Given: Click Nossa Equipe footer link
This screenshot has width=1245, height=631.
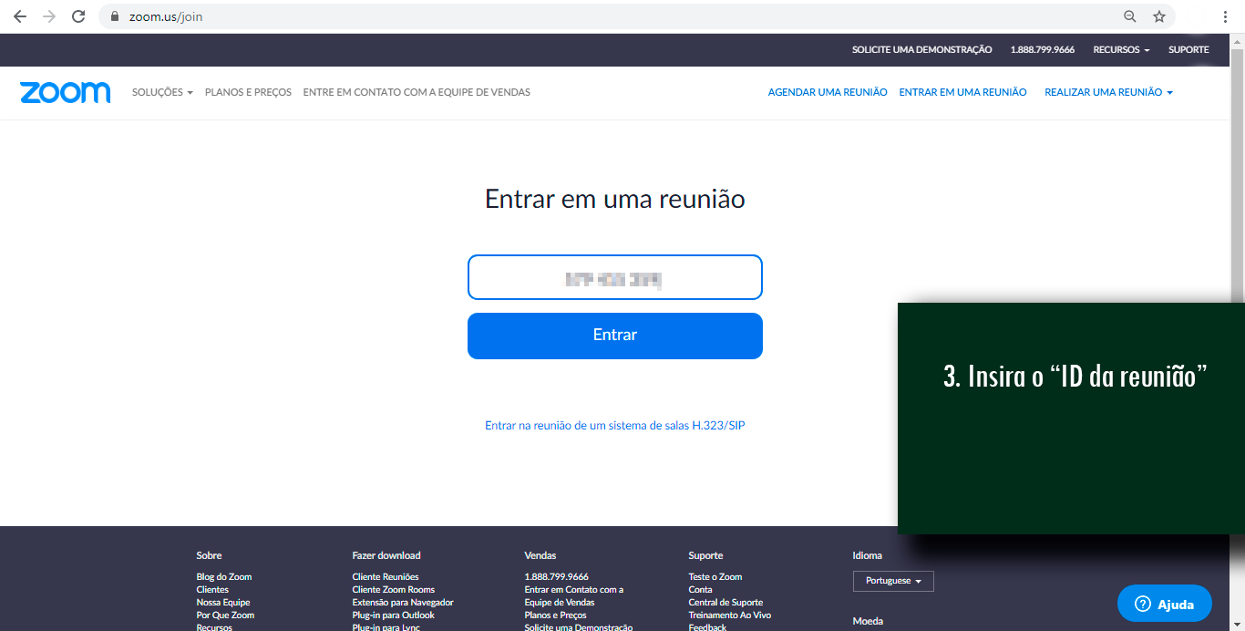Looking at the screenshot, I should [x=223, y=603].
